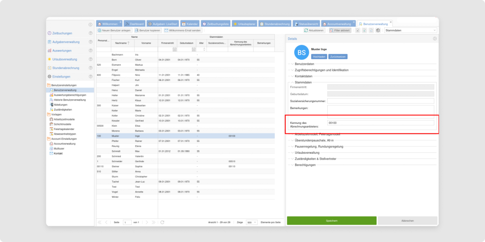Image resolution: width=485 pixels, height=242 pixels.
Task: Click the help icon beside Zeitbuchungen
Action: [x=90, y=33]
